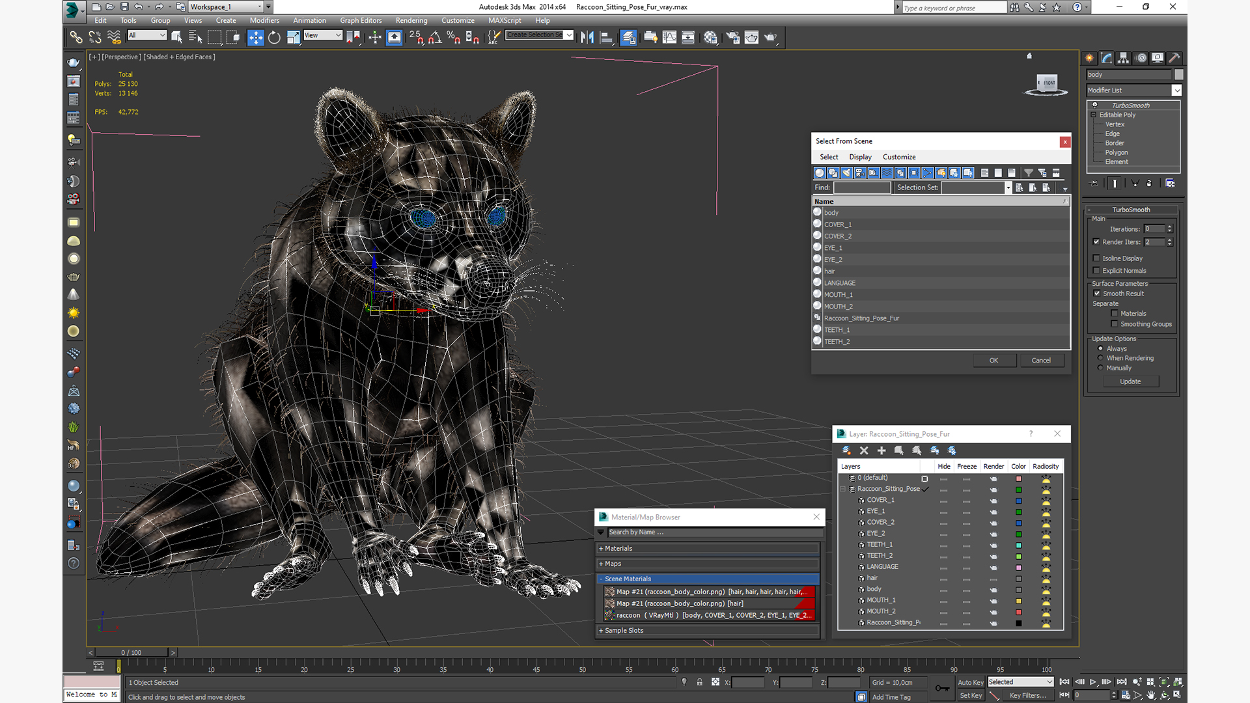Open the Utilities command panel tab

[x=1174, y=58]
